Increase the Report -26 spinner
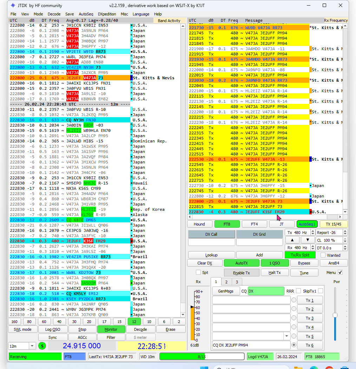 point(344,231)
